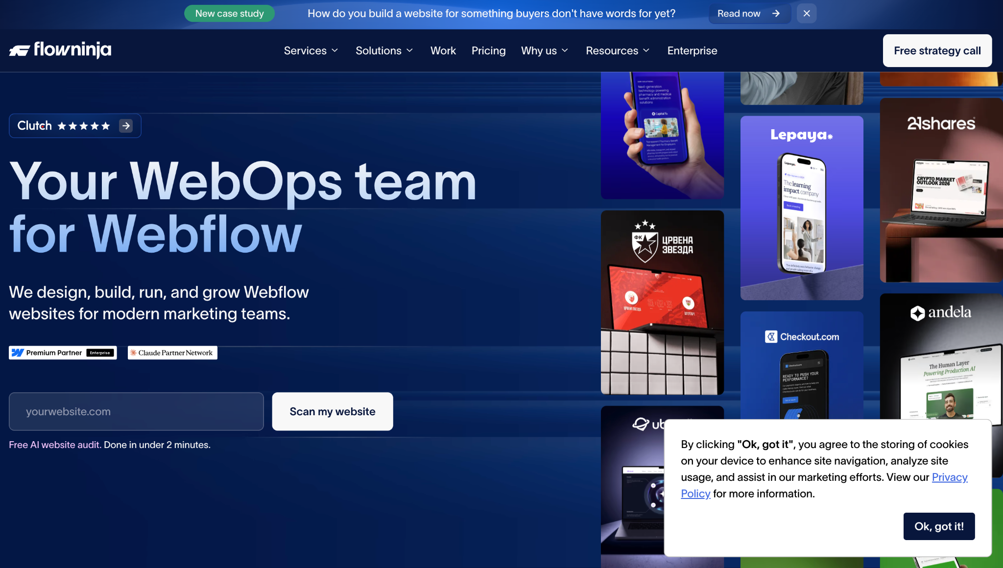1003x568 pixels.
Task: Open the Enterprise page
Action: (x=692, y=50)
